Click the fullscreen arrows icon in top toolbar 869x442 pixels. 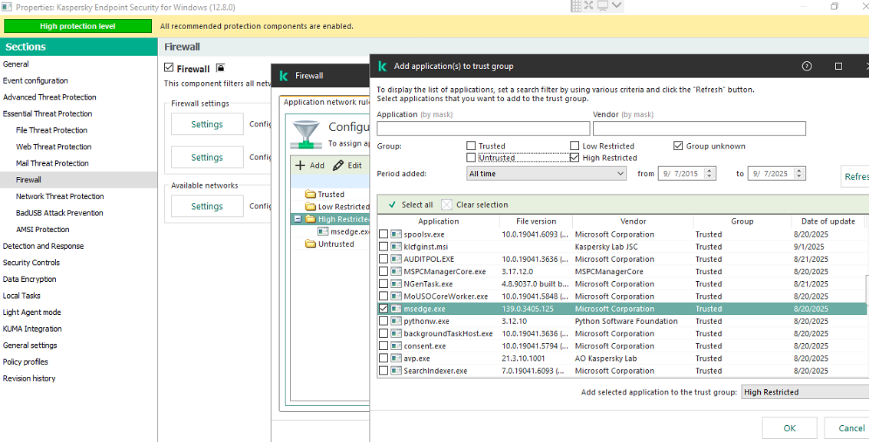(588, 5)
